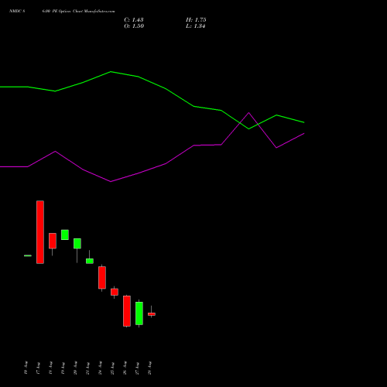
Task: Click the NMDC chart title text
Action: [x=62, y=12]
